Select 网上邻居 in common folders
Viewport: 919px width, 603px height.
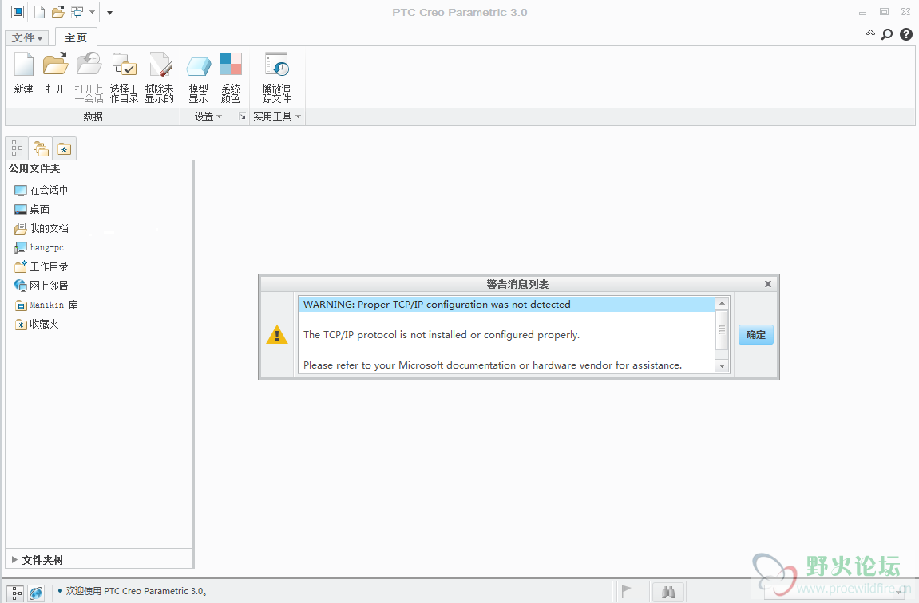click(x=41, y=286)
